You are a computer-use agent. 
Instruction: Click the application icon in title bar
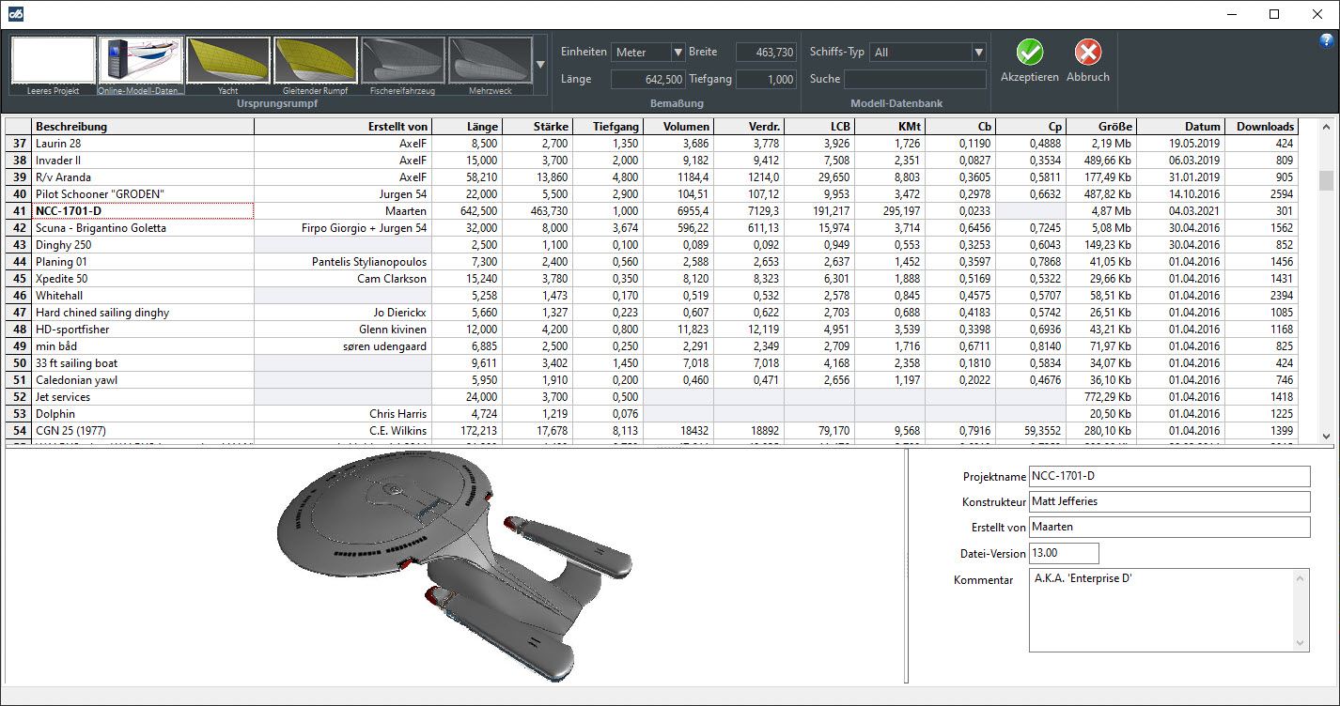tap(15, 14)
